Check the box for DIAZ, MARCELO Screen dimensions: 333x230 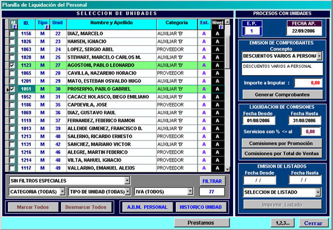pyautogui.click(x=12, y=34)
